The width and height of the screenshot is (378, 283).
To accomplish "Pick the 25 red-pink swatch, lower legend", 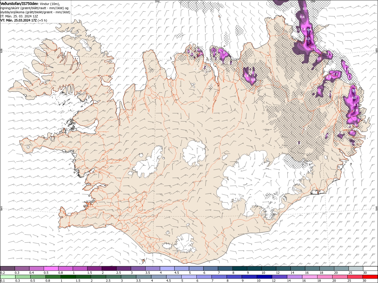I will 355,277.
